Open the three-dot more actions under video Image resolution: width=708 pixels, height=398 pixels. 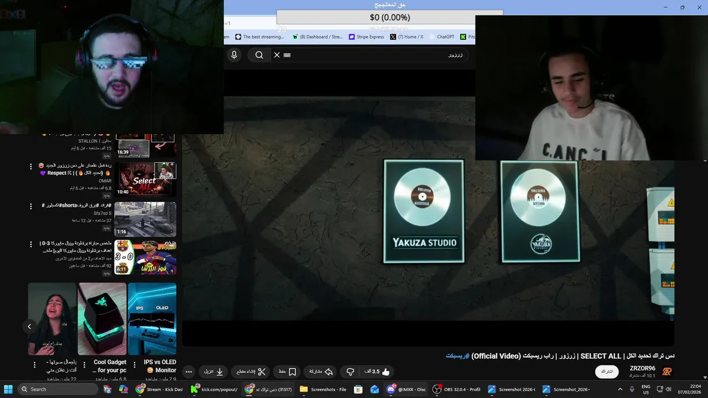point(189,371)
